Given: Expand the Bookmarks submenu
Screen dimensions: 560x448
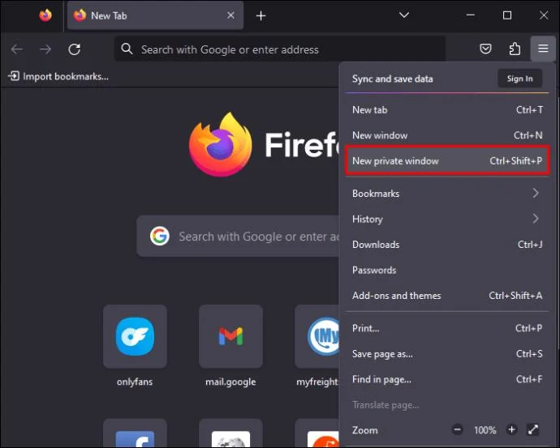Looking at the screenshot, I should pyautogui.click(x=447, y=194).
